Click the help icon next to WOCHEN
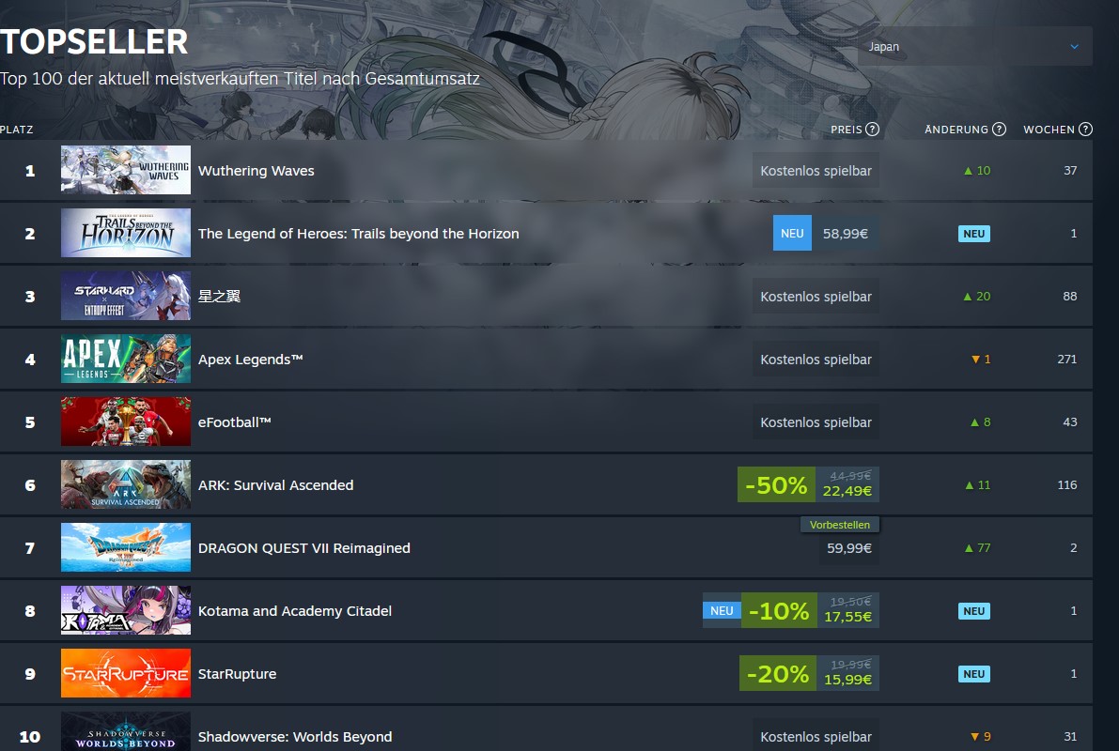Screen dimensions: 1119x751 [1085, 130]
